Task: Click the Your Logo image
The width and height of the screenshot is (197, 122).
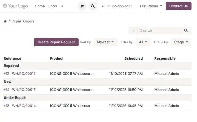Action: coord(15,6)
